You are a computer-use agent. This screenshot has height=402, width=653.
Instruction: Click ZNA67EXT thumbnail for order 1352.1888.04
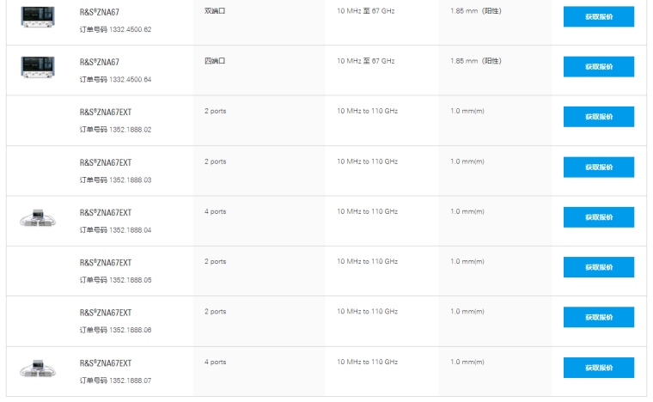pos(37,218)
